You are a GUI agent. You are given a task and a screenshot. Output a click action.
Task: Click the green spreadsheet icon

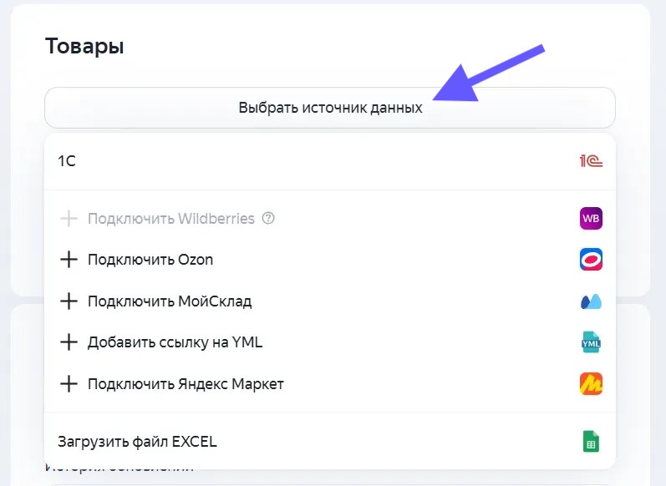point(591,442)
